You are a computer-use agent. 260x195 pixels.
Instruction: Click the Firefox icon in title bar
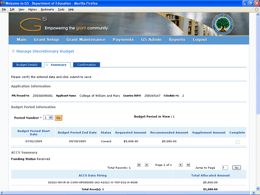pos(3,3)
